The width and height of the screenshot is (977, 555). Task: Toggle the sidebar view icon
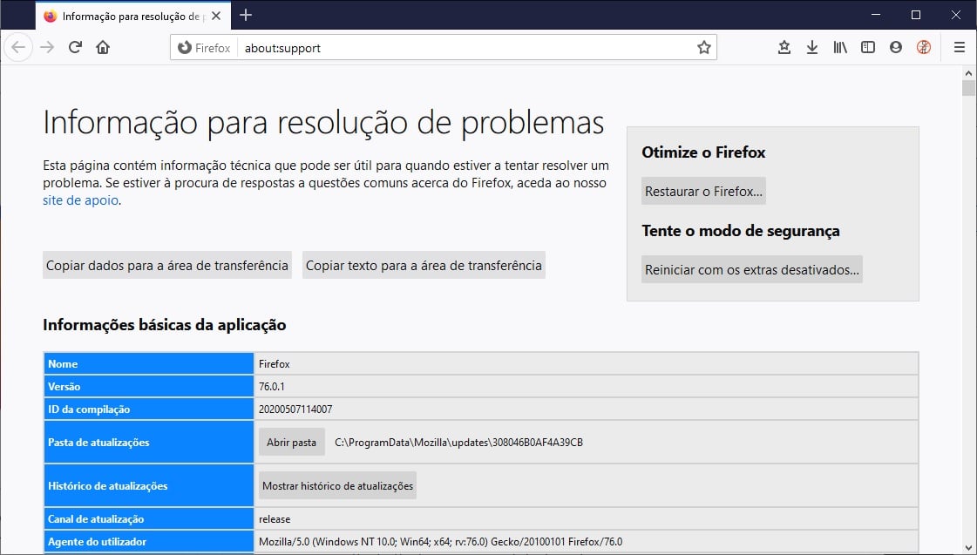868,47
